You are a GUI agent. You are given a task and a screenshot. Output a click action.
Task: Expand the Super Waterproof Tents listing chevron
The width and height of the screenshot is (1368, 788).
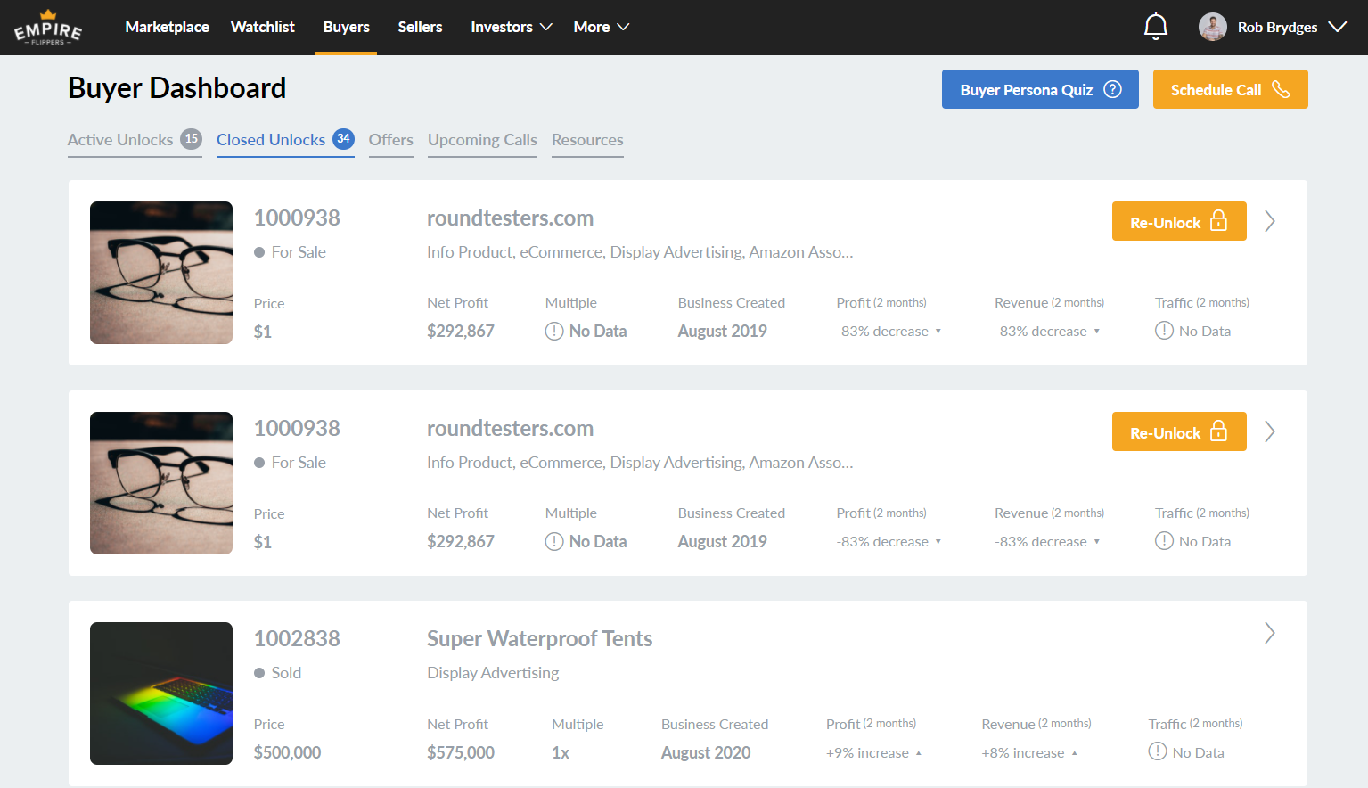1270,633
